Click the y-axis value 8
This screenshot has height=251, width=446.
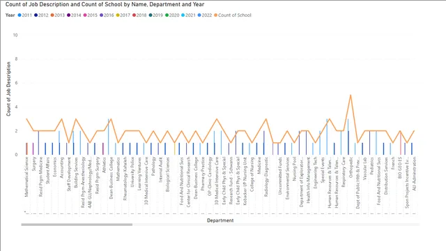tap(16, 59)
